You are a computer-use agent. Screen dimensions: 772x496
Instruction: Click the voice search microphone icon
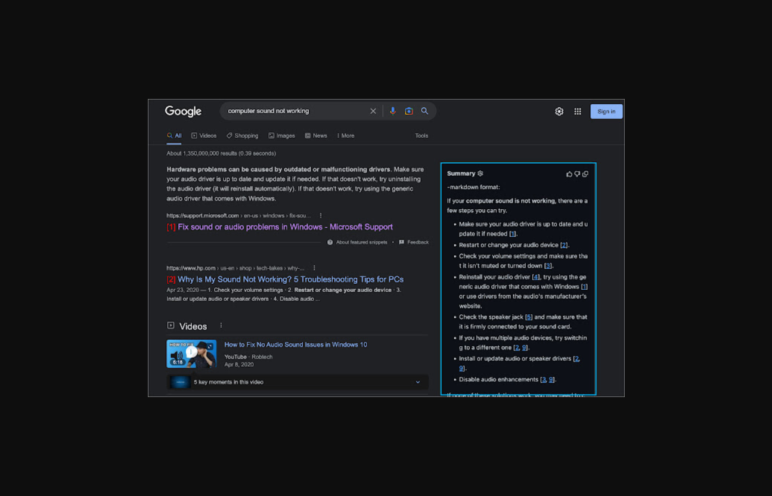tap(392, 111)
